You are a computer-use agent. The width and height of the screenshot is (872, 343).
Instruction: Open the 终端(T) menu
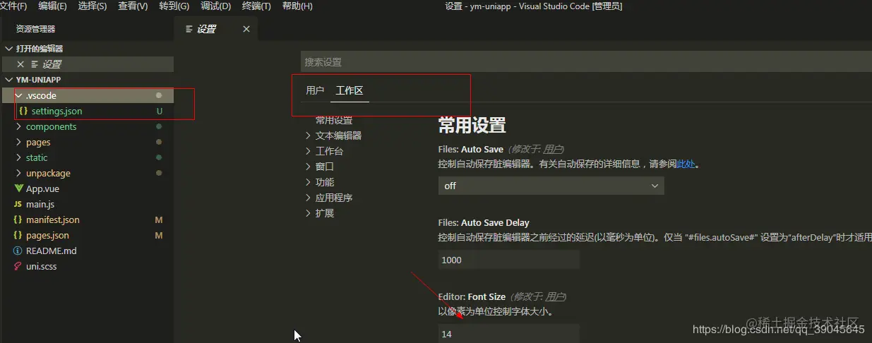point(256,6)
